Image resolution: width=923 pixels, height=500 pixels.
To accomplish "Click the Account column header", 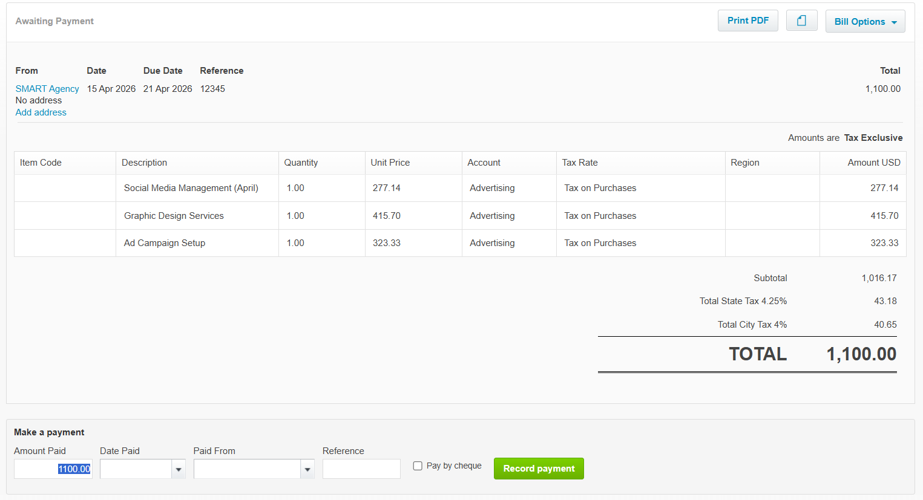I will (484, 163).
